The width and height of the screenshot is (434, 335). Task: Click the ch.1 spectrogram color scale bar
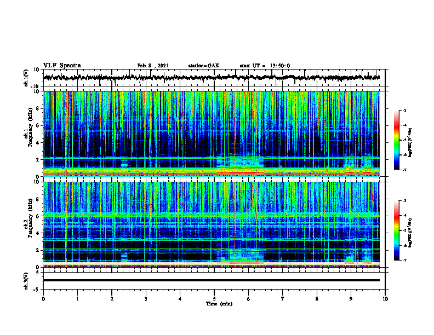coord(397,140)
